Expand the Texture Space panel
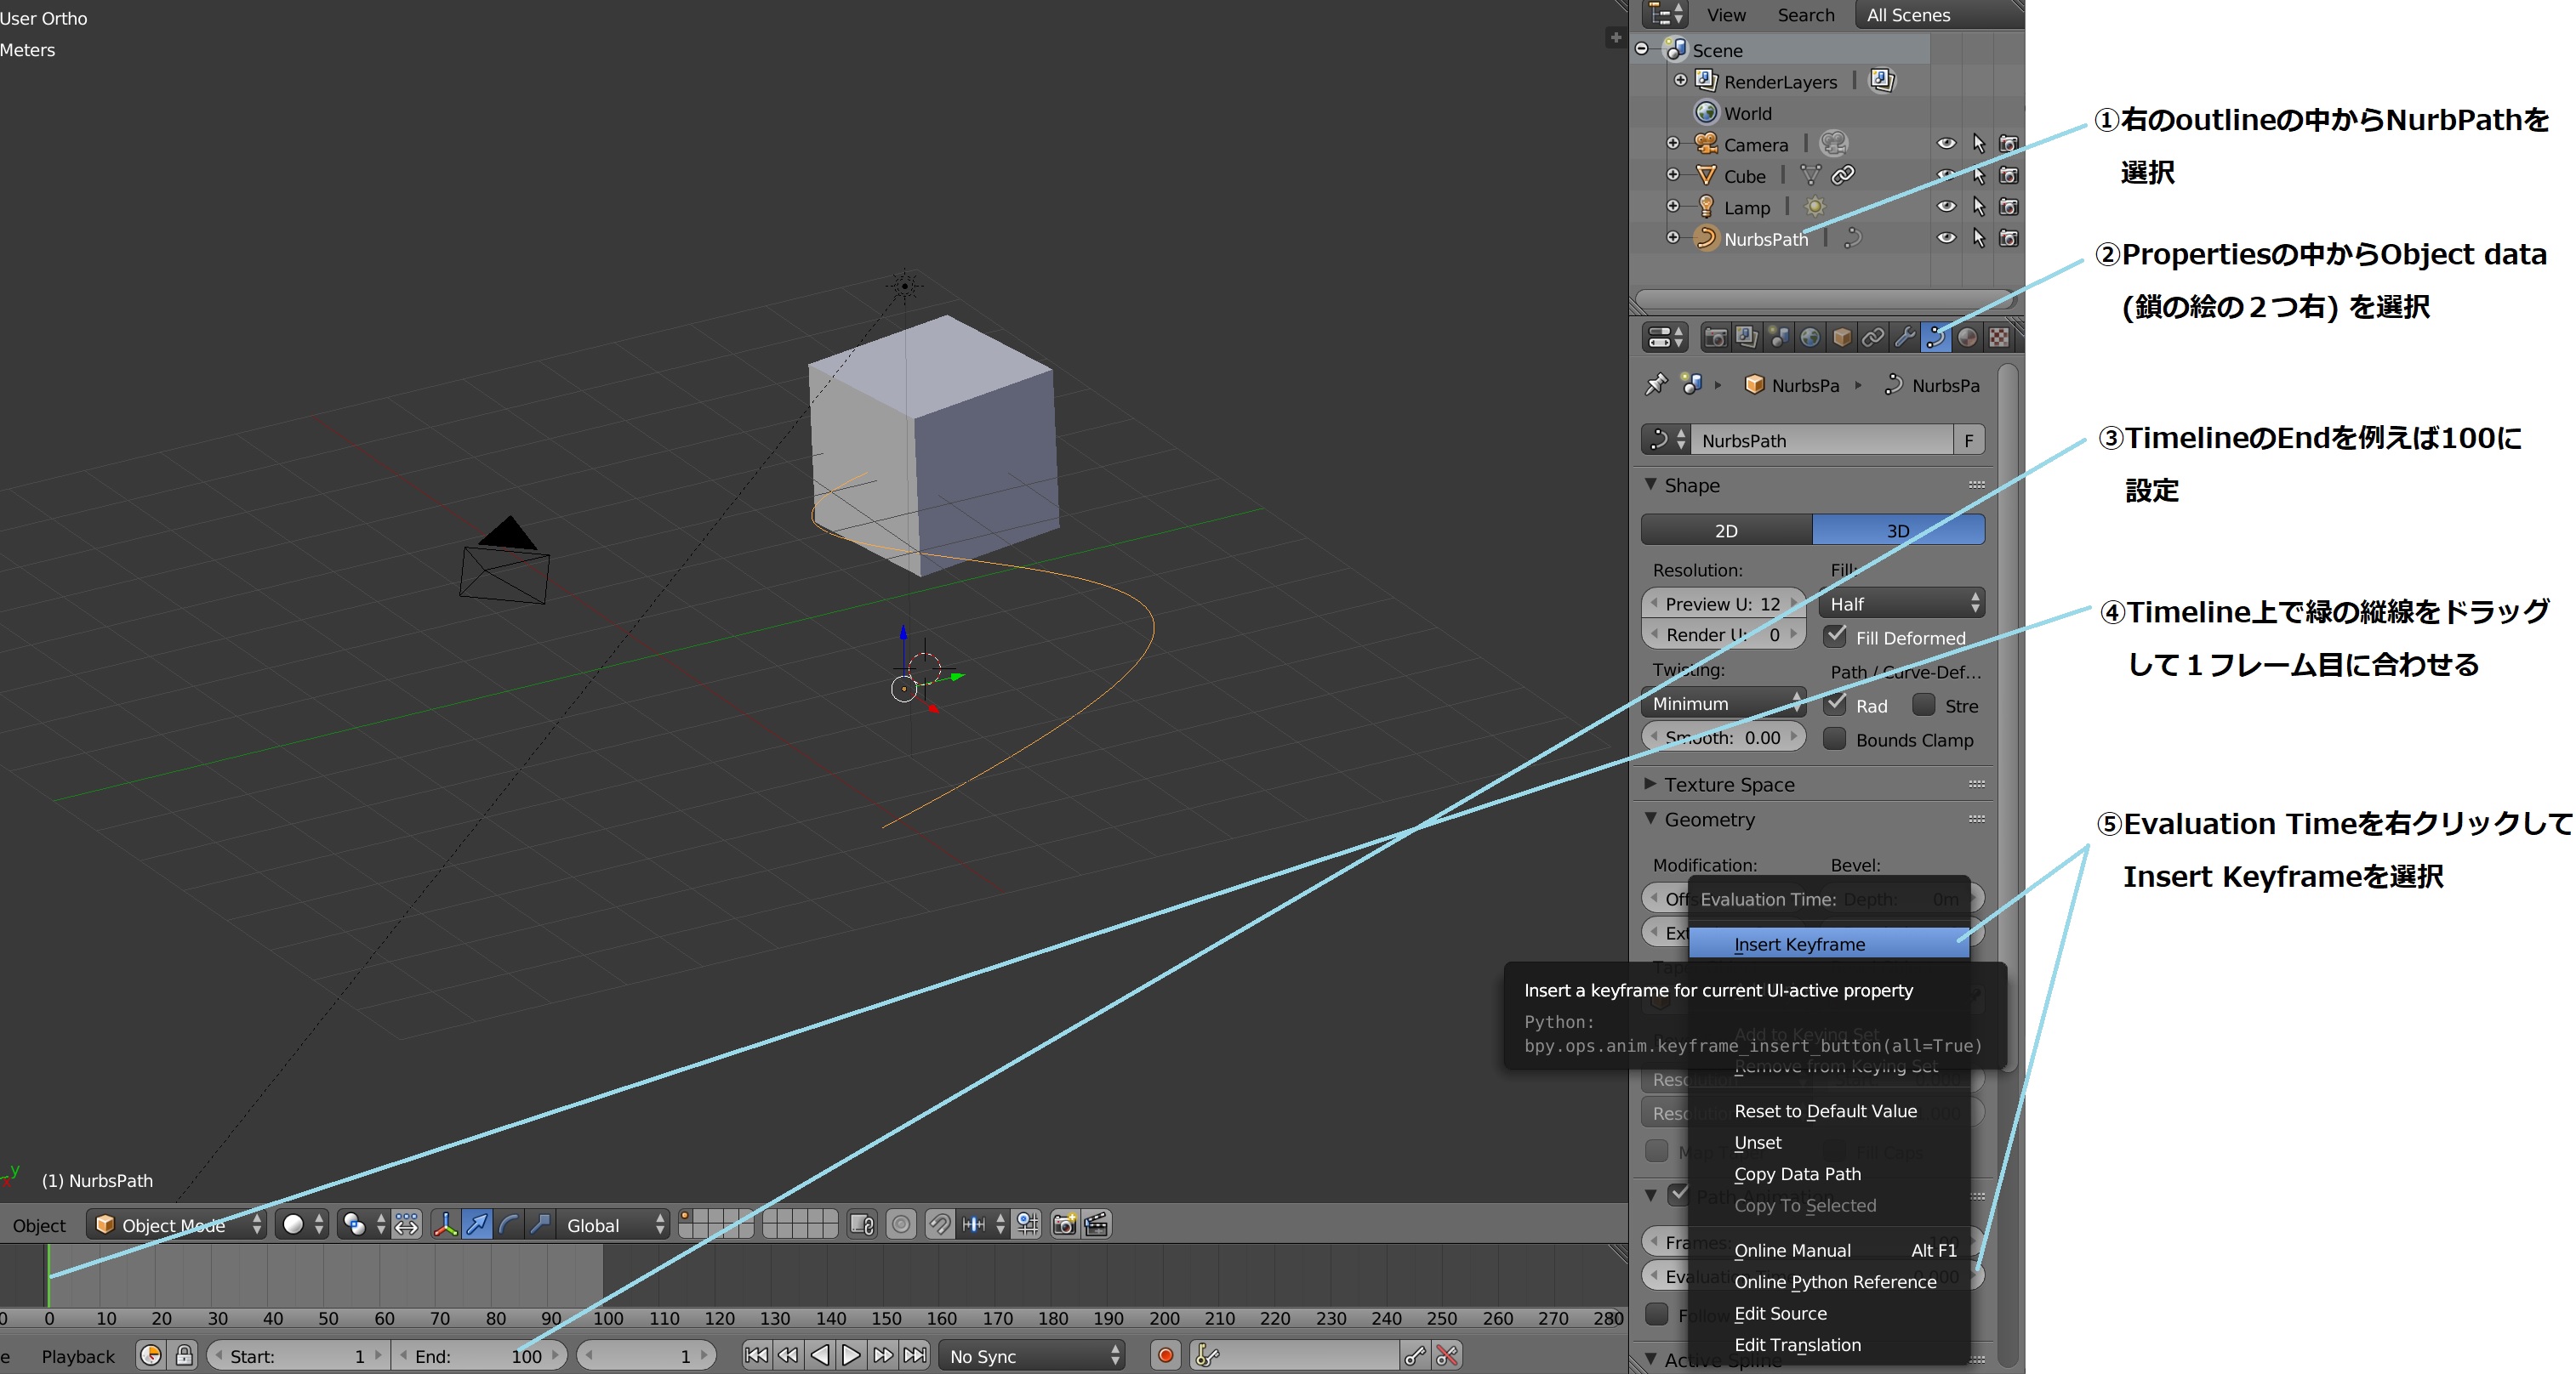Viewport: 2576px width, 1374px height. coord(1651,783)
